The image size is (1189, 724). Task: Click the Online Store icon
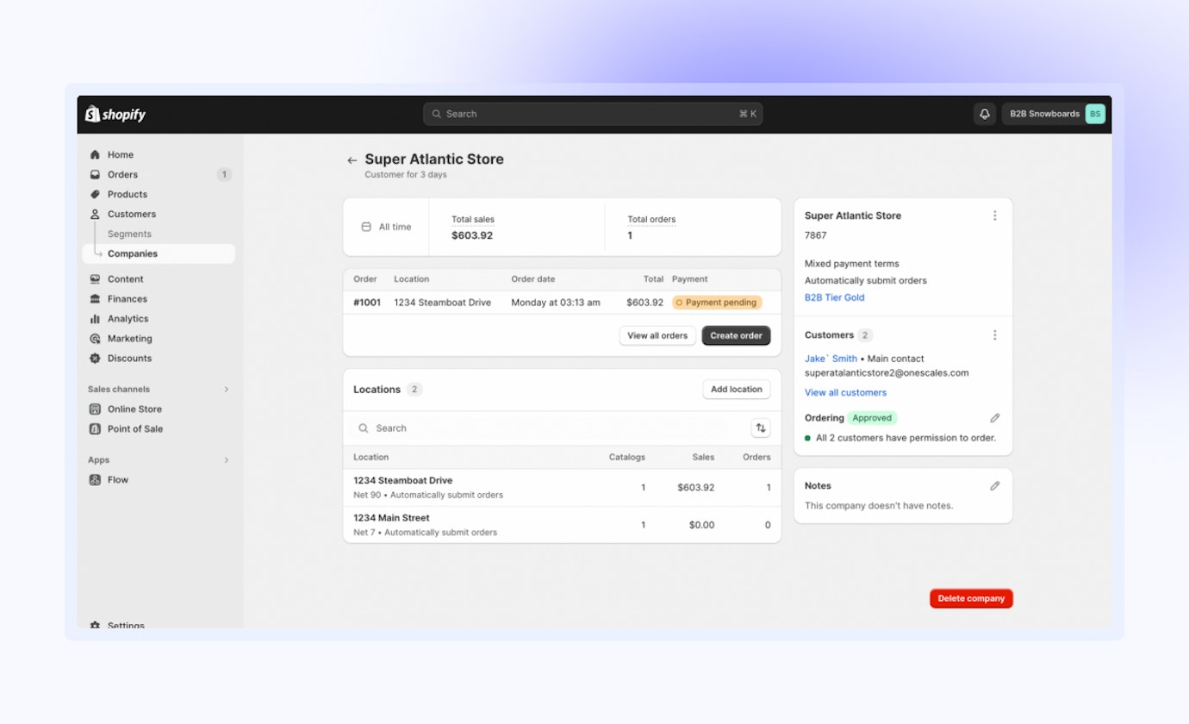coord(95,409)
